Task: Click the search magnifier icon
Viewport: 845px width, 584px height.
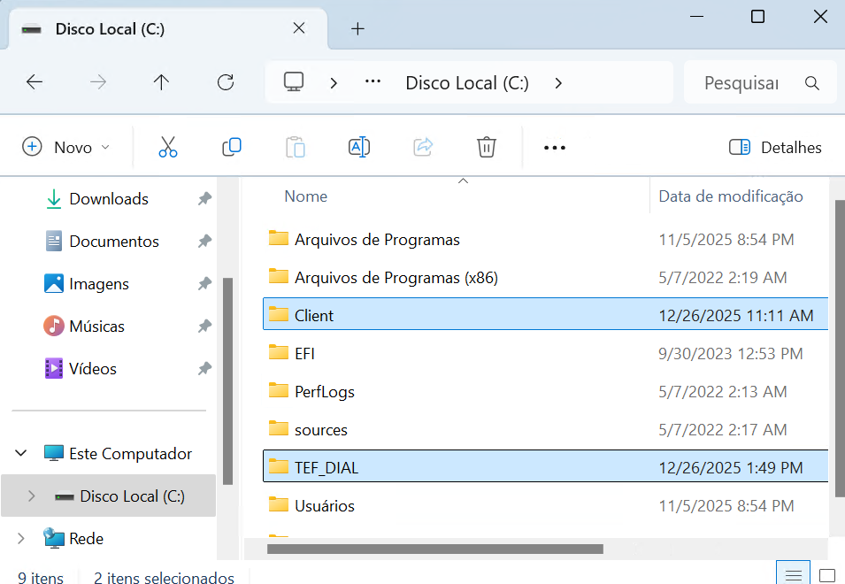Action: coord(811,83)
